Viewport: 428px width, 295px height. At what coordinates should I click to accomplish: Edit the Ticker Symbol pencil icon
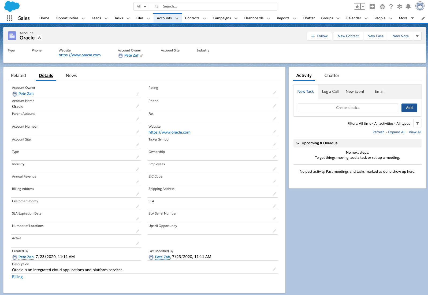274,145
